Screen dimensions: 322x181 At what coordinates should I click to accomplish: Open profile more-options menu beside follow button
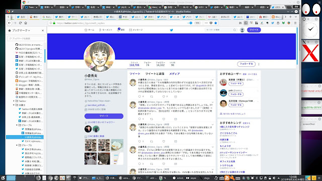(259, 64)
